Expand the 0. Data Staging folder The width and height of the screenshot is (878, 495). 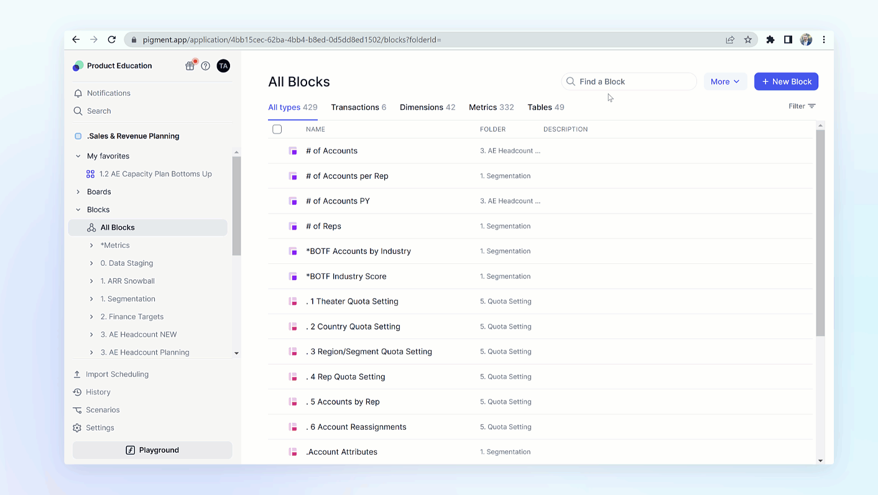point(91,263)
